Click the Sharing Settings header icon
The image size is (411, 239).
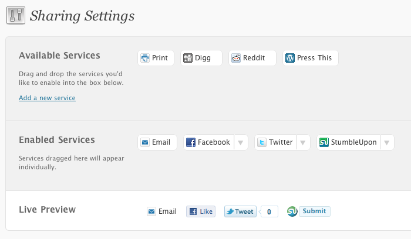point(15,15)
